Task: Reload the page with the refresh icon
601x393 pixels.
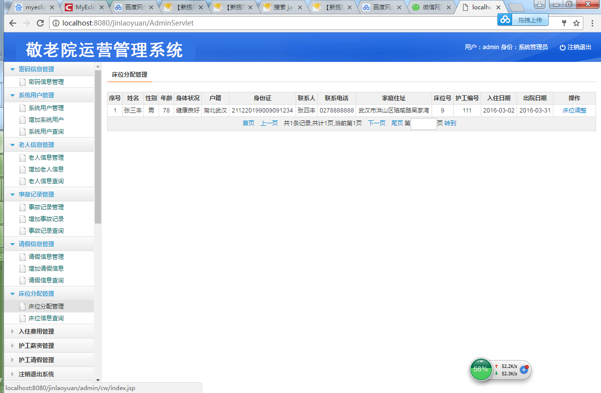Action: 40,23
